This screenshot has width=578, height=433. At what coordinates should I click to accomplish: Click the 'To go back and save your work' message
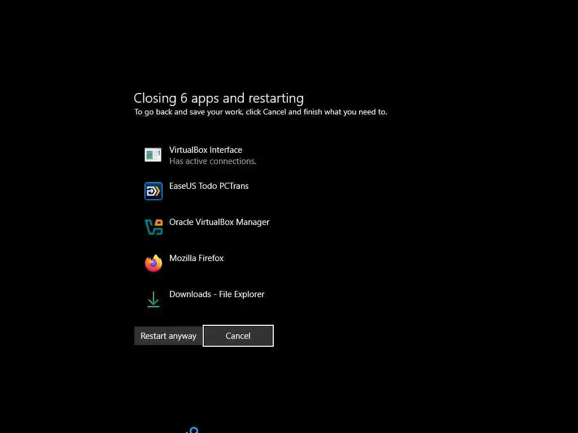coord(261,112)
